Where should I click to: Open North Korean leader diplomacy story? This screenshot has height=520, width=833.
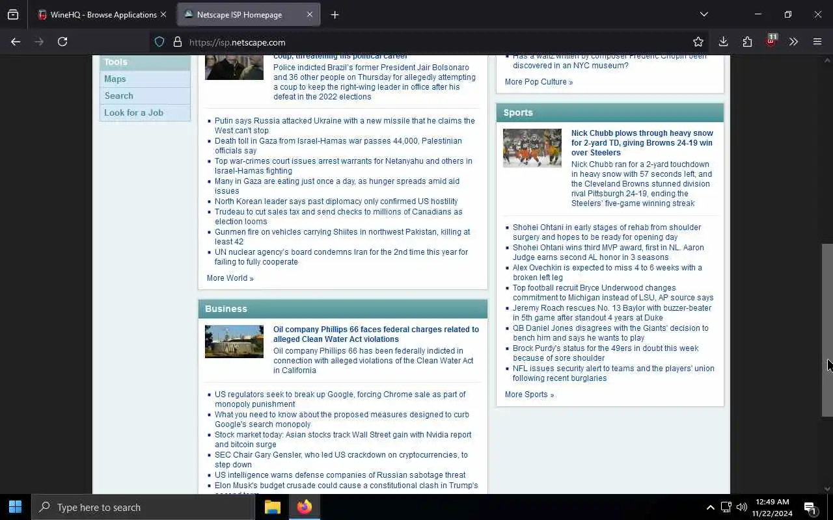(x=336, y=201)
